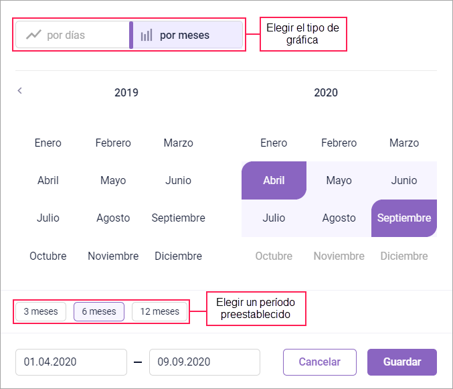453x389 pixels.
Task: Pick Abril in the 2020 calendar
Action: [x=274, y=180]
